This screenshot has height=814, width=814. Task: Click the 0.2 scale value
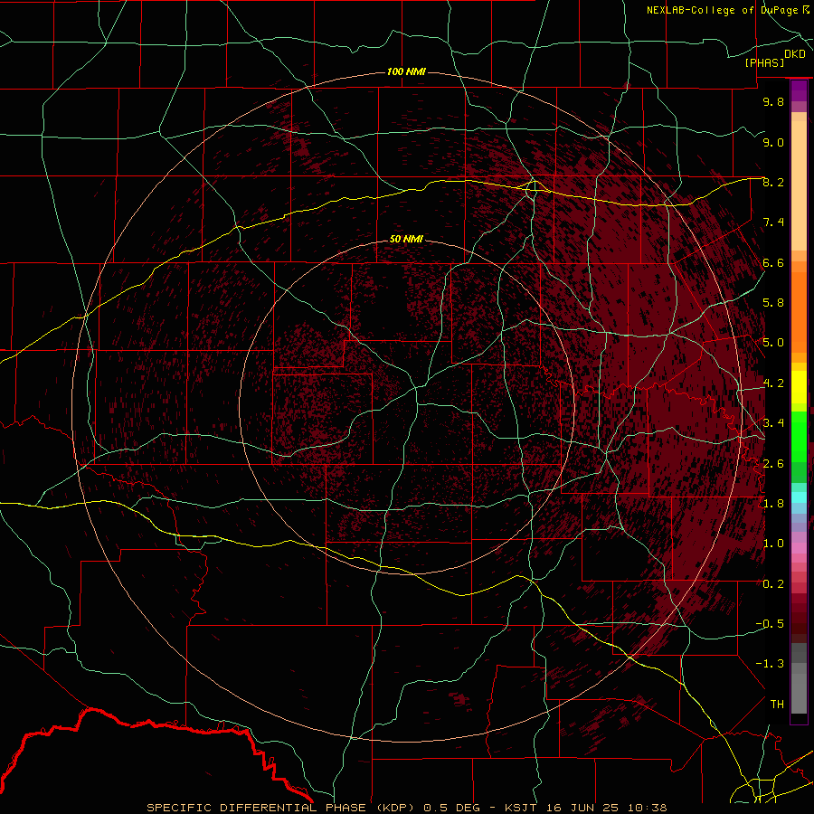(773, 584)
